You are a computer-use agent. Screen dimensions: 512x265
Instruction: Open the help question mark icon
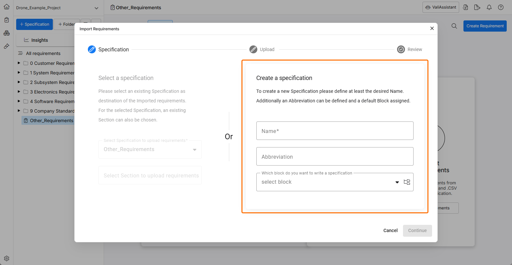pyautogui.click(x=501, y=7)
